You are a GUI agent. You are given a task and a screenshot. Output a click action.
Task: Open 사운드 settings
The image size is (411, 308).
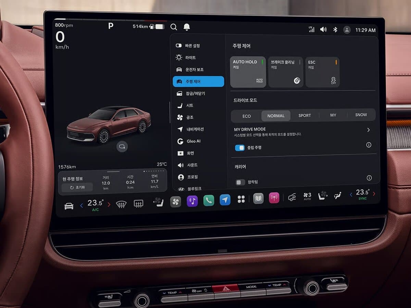tap(199, 165)
